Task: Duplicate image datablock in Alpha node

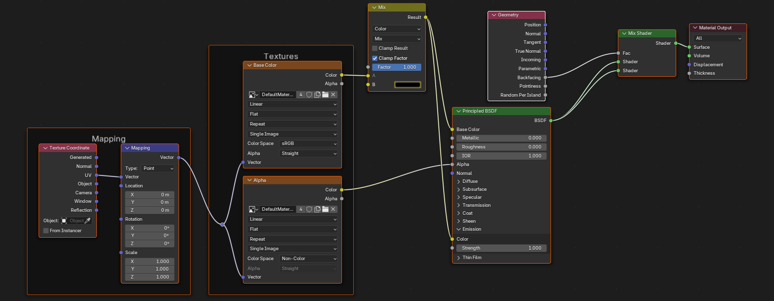Action: [317, 209]
